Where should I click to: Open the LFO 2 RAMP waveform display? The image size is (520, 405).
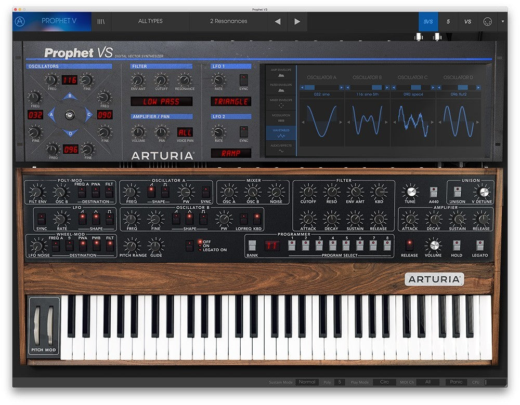tap(231, 153)
